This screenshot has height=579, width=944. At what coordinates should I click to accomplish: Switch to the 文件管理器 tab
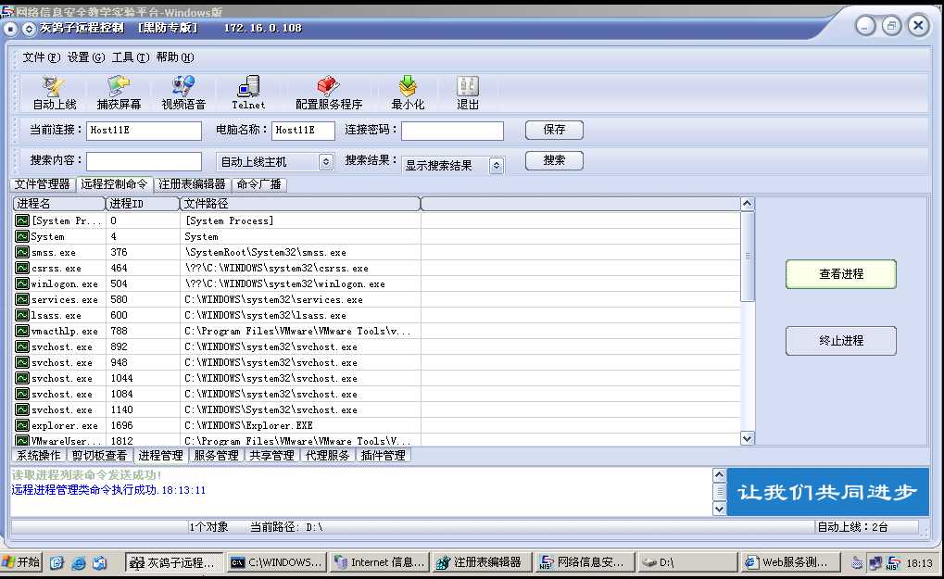click(x=42, y=184)
